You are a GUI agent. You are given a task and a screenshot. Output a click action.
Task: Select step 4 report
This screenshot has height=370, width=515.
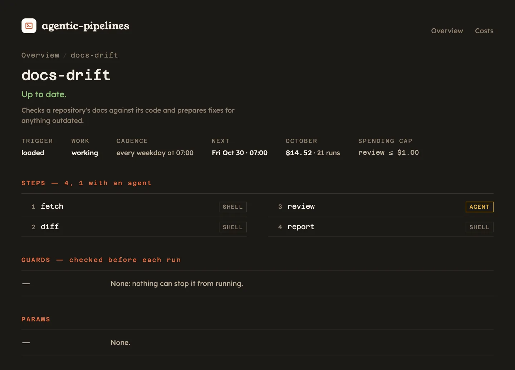[x=381, y=227]
